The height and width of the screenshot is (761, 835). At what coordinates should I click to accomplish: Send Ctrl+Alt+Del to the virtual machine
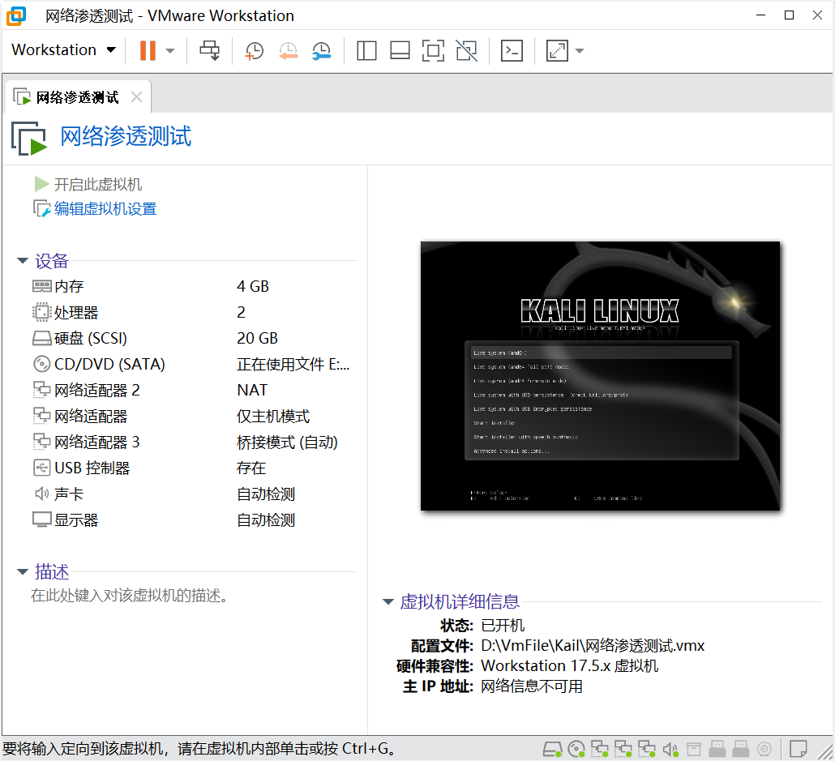point(209,50)
